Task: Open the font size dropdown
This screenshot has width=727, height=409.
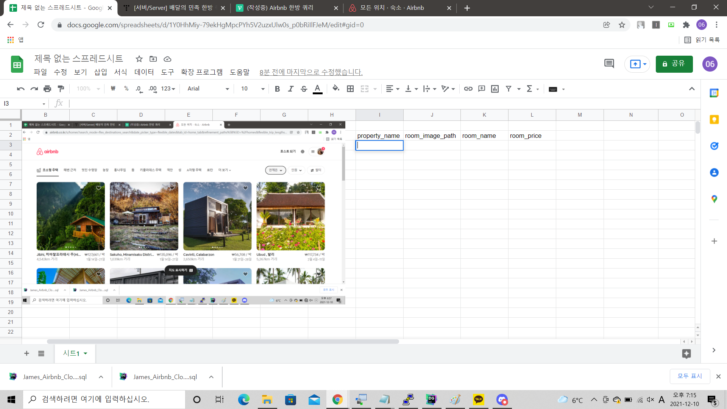Action: click(253, 89)
